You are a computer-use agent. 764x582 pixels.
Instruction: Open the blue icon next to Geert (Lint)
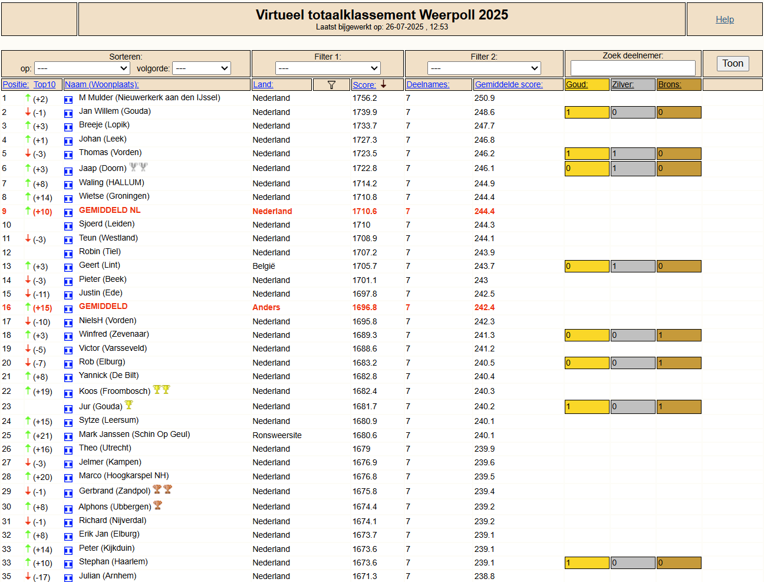68,267
